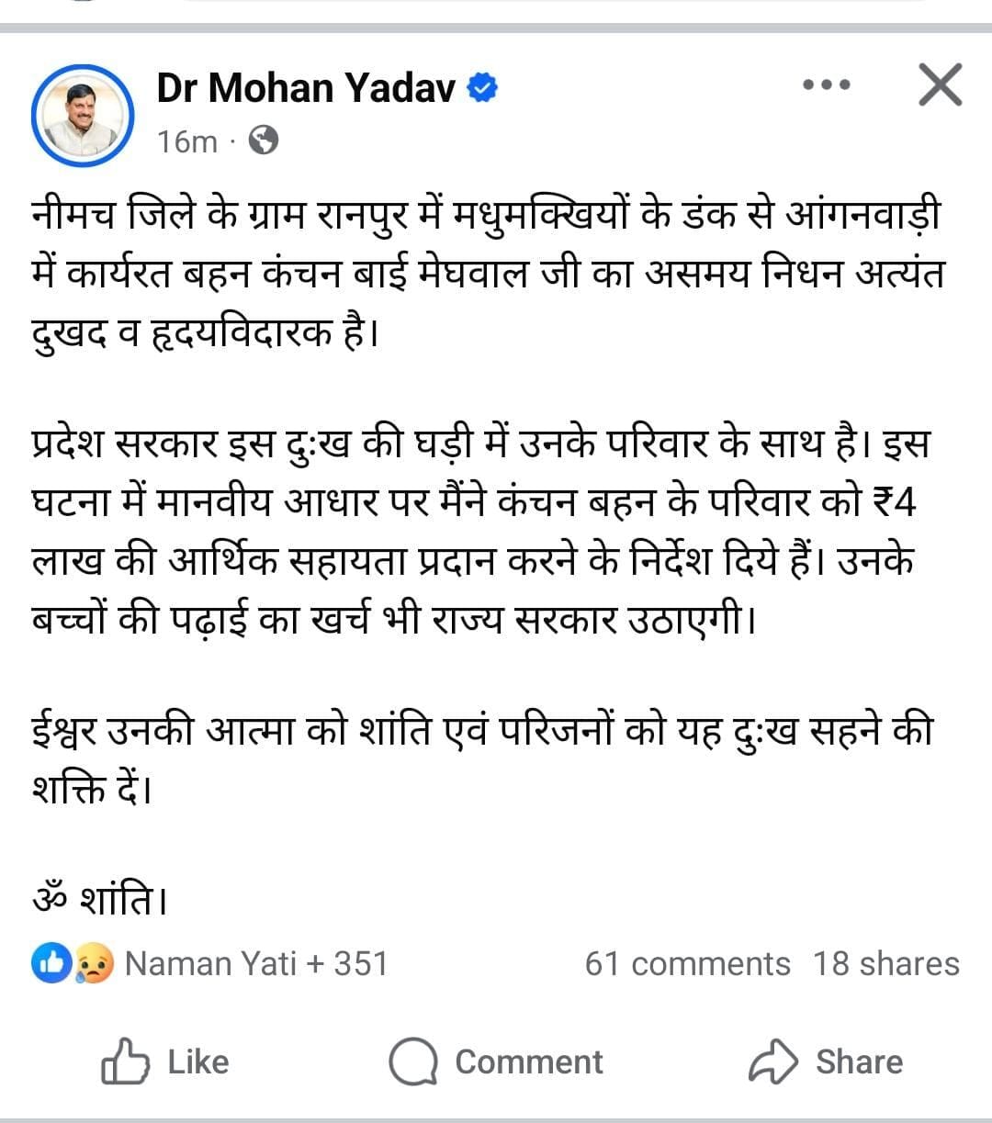This screenshot has height=1123, width=992.
Task: Click the blue verified badge
Action: click(482, 88)
